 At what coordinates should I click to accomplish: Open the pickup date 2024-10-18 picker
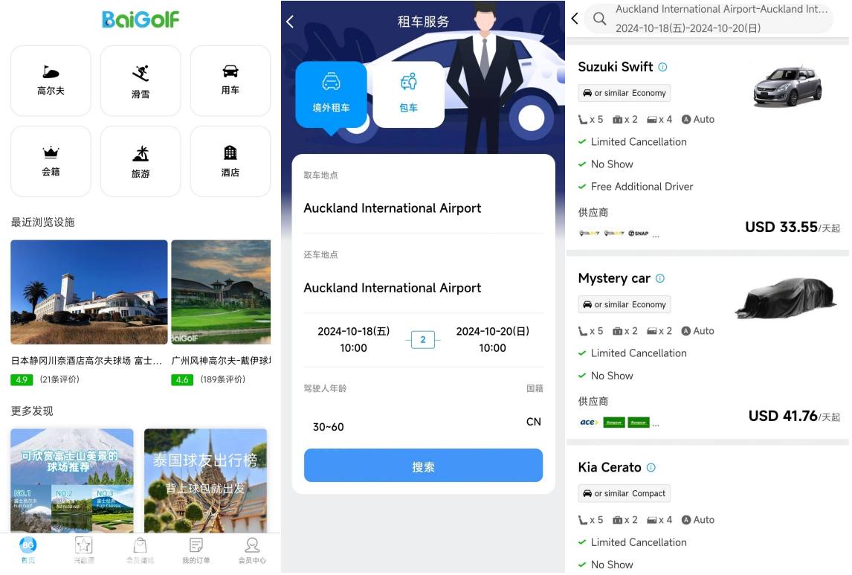click(354, 339)
